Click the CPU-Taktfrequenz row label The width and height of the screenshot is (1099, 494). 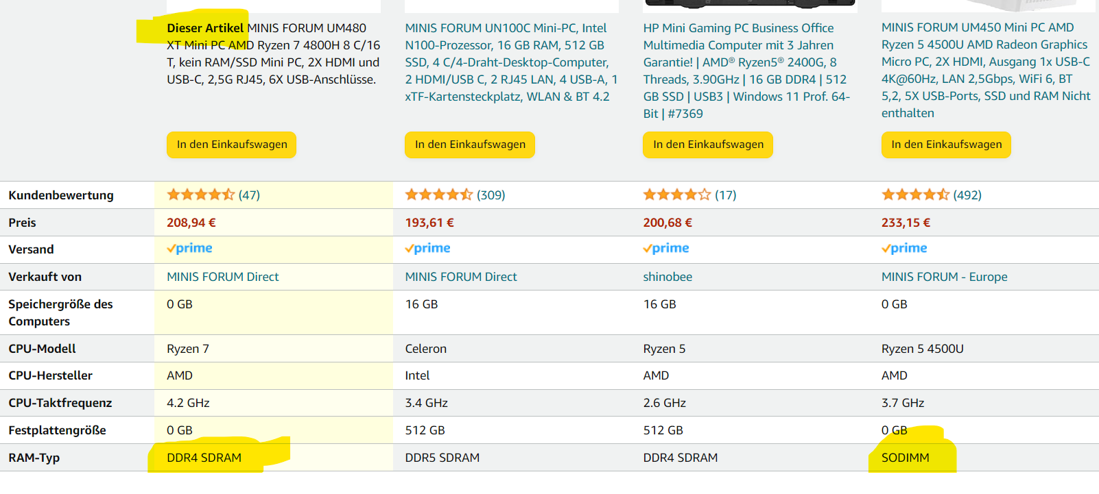click(x=60, y=403)
